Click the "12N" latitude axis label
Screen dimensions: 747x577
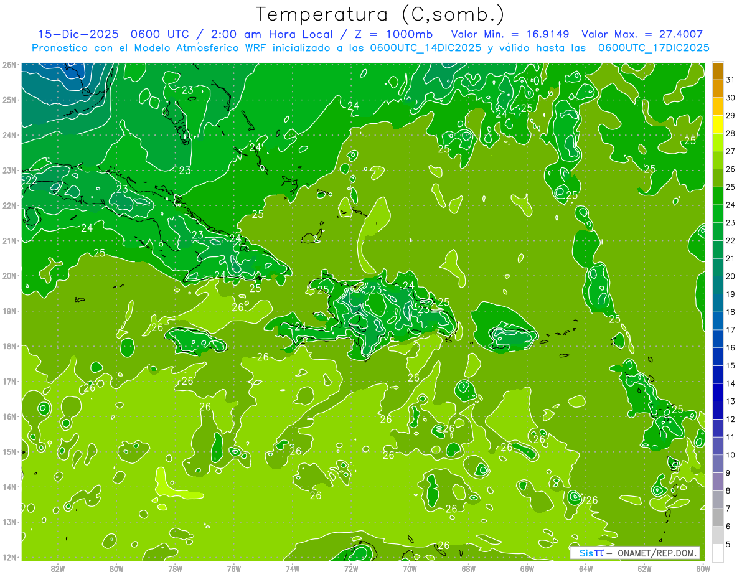coord(9,557)
